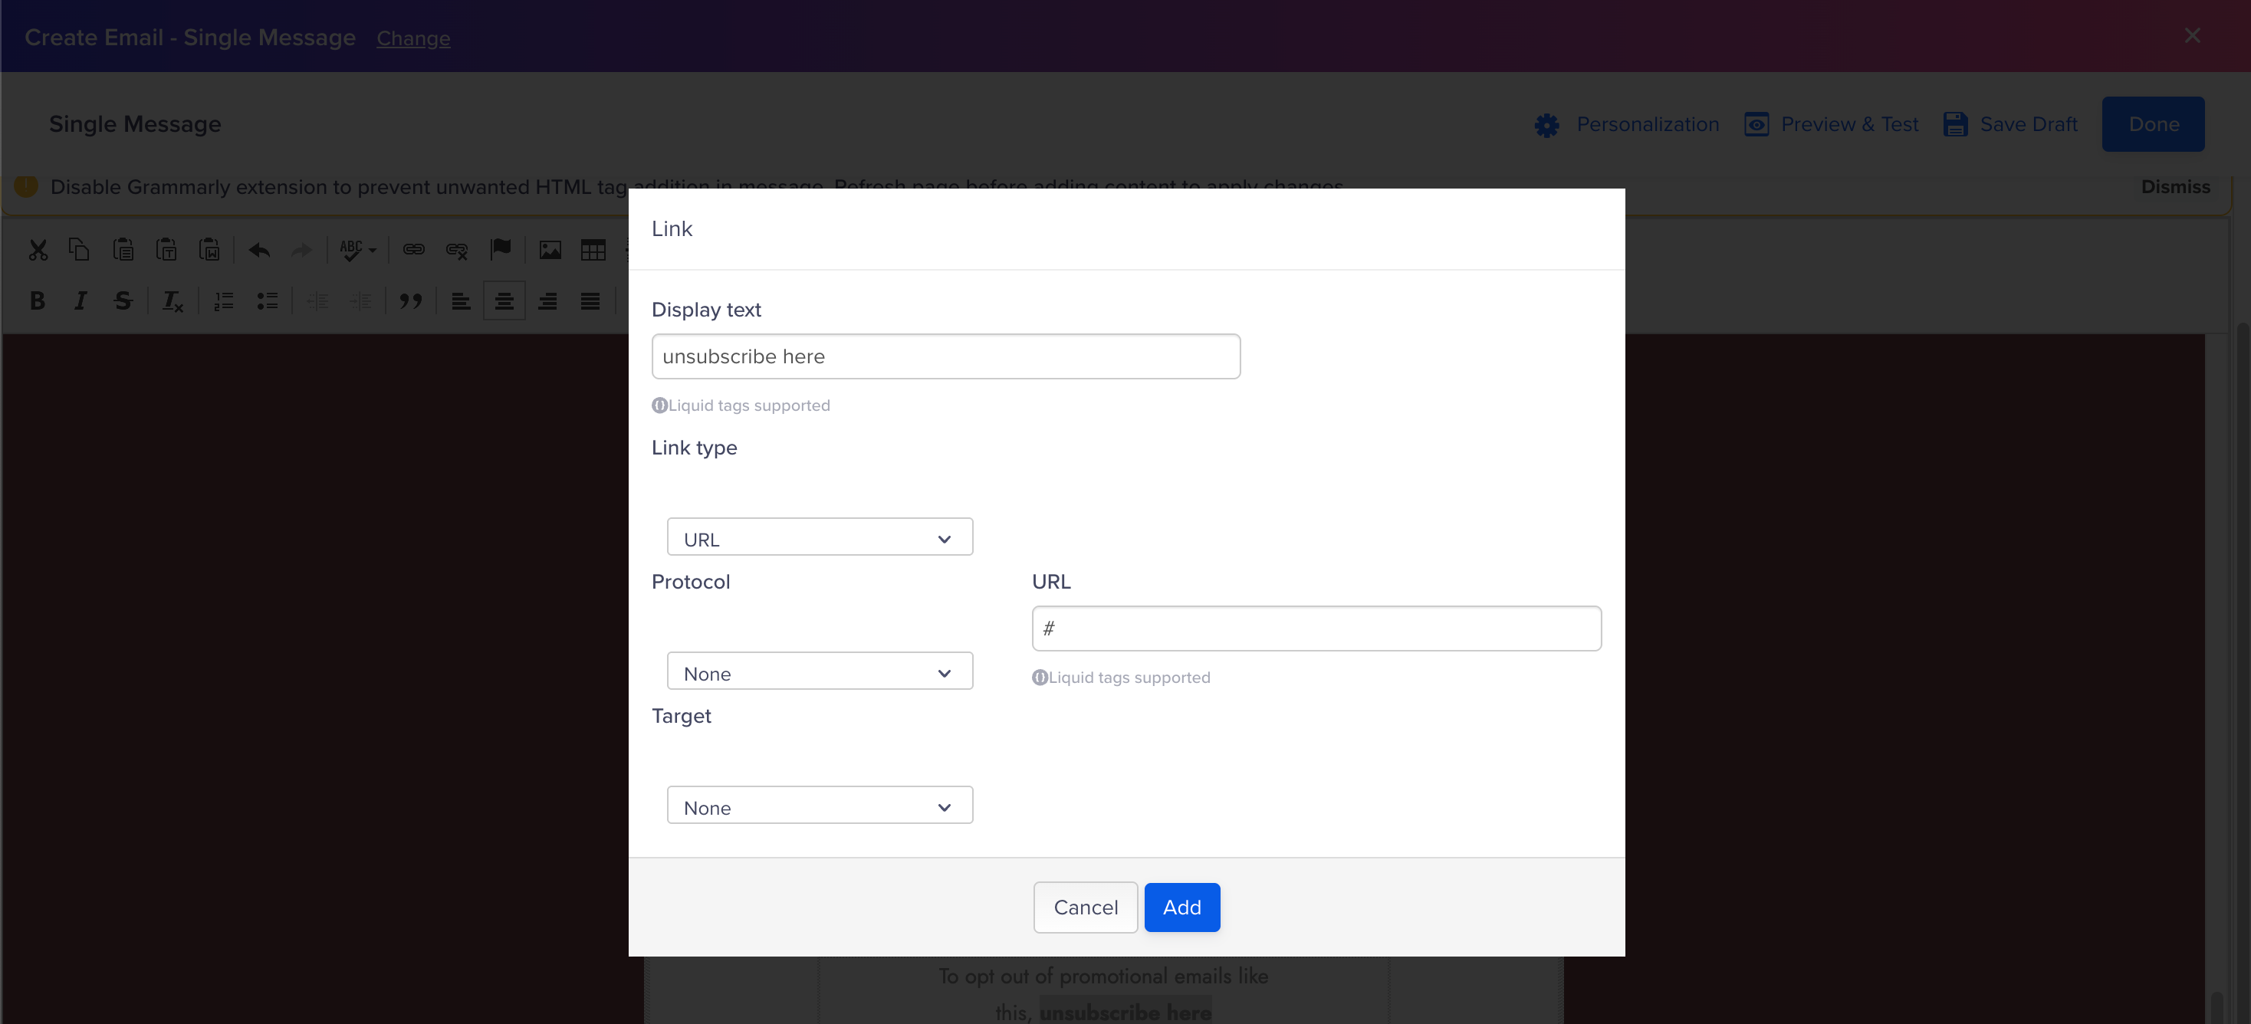Open Personalization settings
Image resolution: width=2251 pixels, height=1024 pixels.
point(1627,124)
